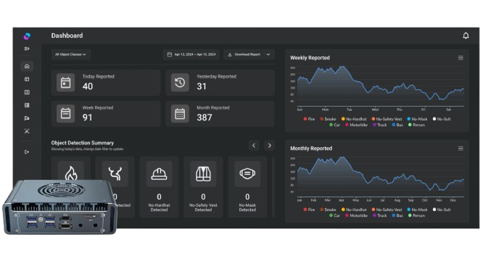Viewport: 483px width, 272px height.
Task: Show previous object detection cards
Action: pos(254,145)
